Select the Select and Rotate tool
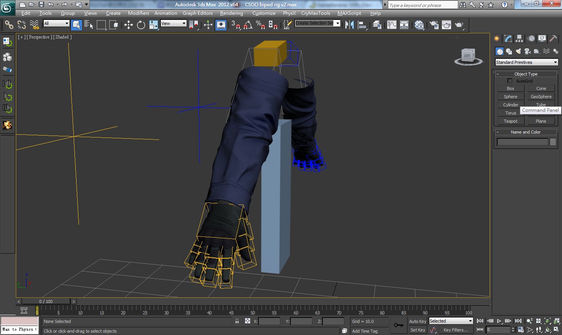 click(140, 25)
